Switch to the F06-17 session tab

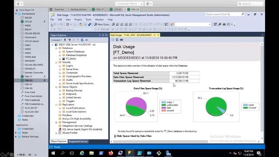point(98,10)
